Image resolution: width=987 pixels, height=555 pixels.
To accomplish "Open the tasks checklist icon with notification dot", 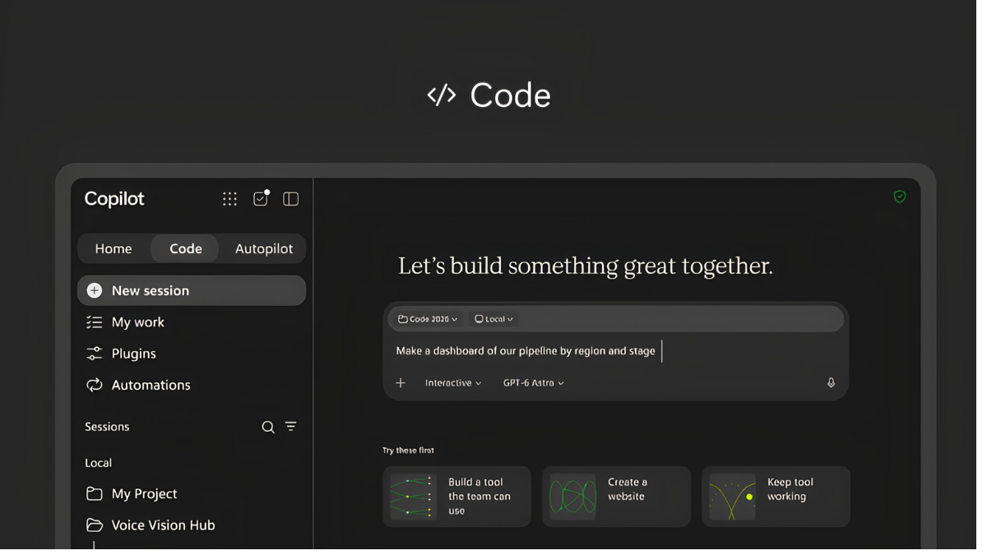I will tap(261, 198).
